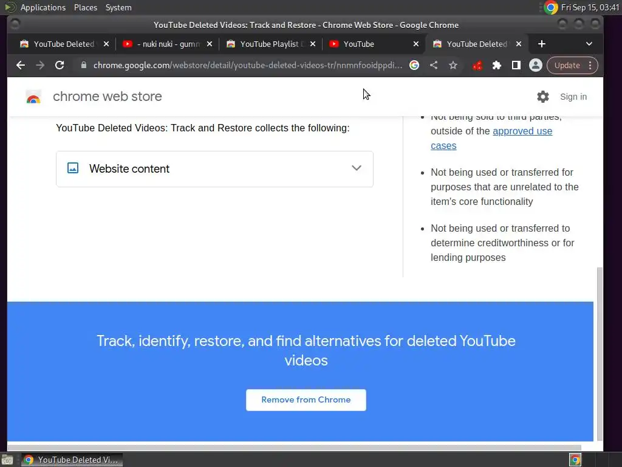View site info via the lock icon

point(83,65)
